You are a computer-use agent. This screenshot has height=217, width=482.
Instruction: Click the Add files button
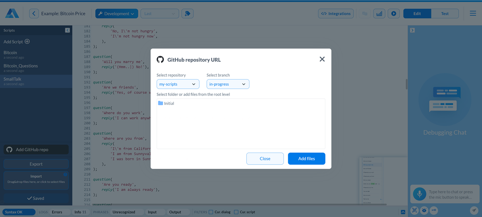[x=306, y=158]
